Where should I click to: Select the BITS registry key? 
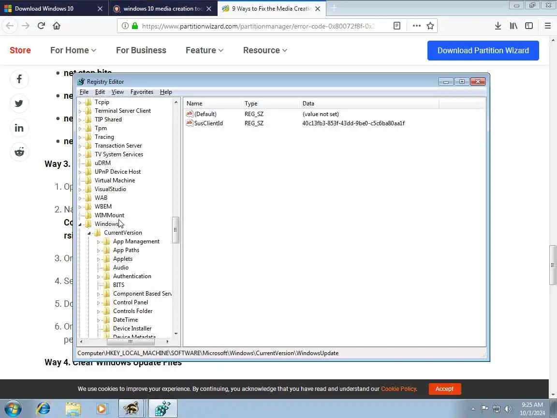coord(118,284)
